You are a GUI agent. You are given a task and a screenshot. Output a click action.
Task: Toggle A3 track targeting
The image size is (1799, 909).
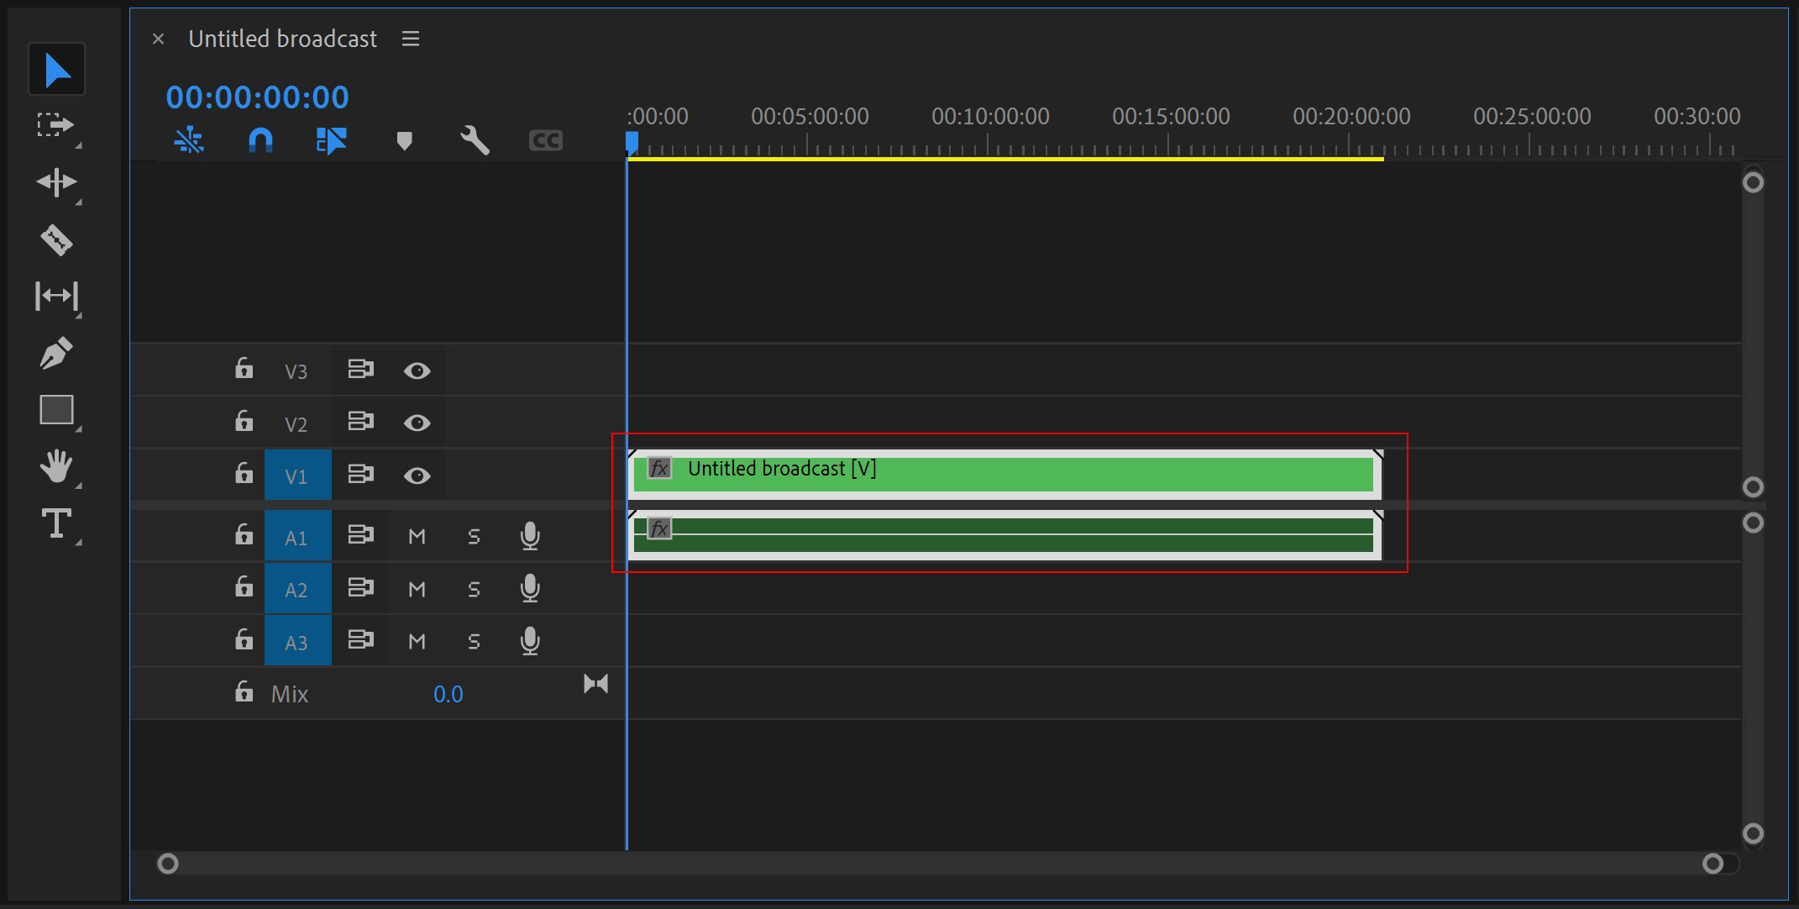[x=297, y=641]
